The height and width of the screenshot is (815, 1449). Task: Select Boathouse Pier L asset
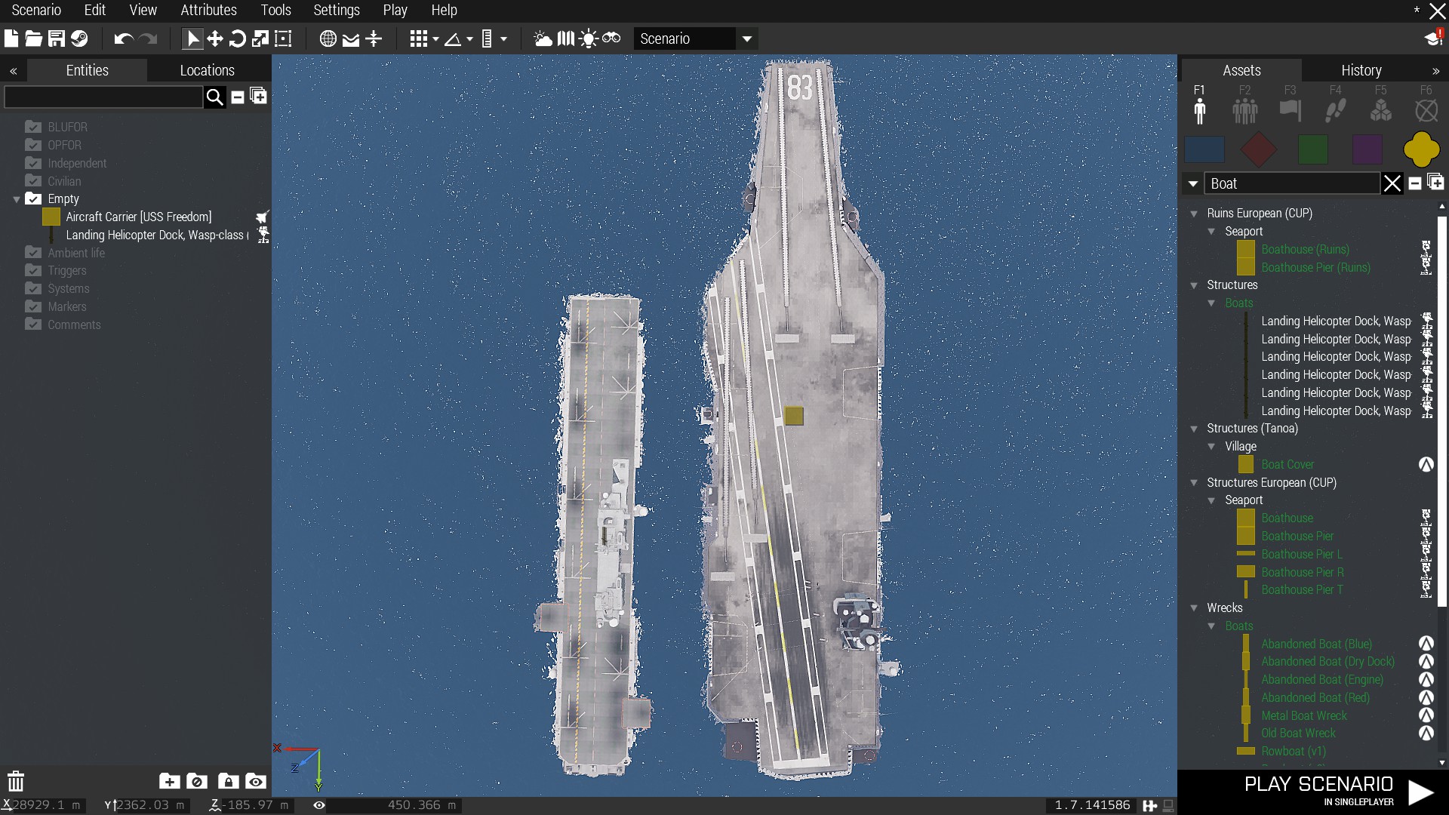pyautogui.click(x=1302, y=554)
